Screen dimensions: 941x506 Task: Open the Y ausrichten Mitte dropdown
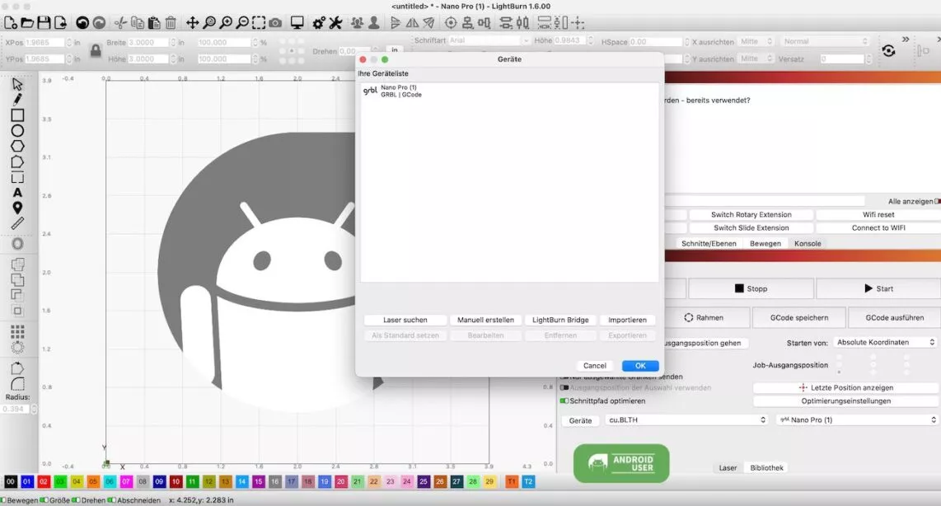pos(756,59)
